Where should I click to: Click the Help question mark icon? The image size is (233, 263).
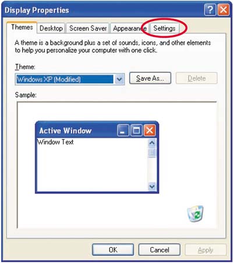[210, 10]
